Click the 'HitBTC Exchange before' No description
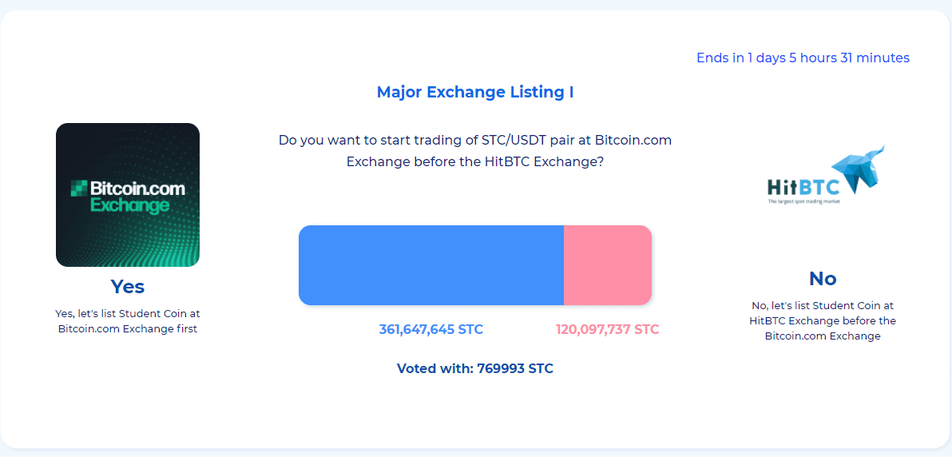The image size is (952, 457). [x=823, y=320]
